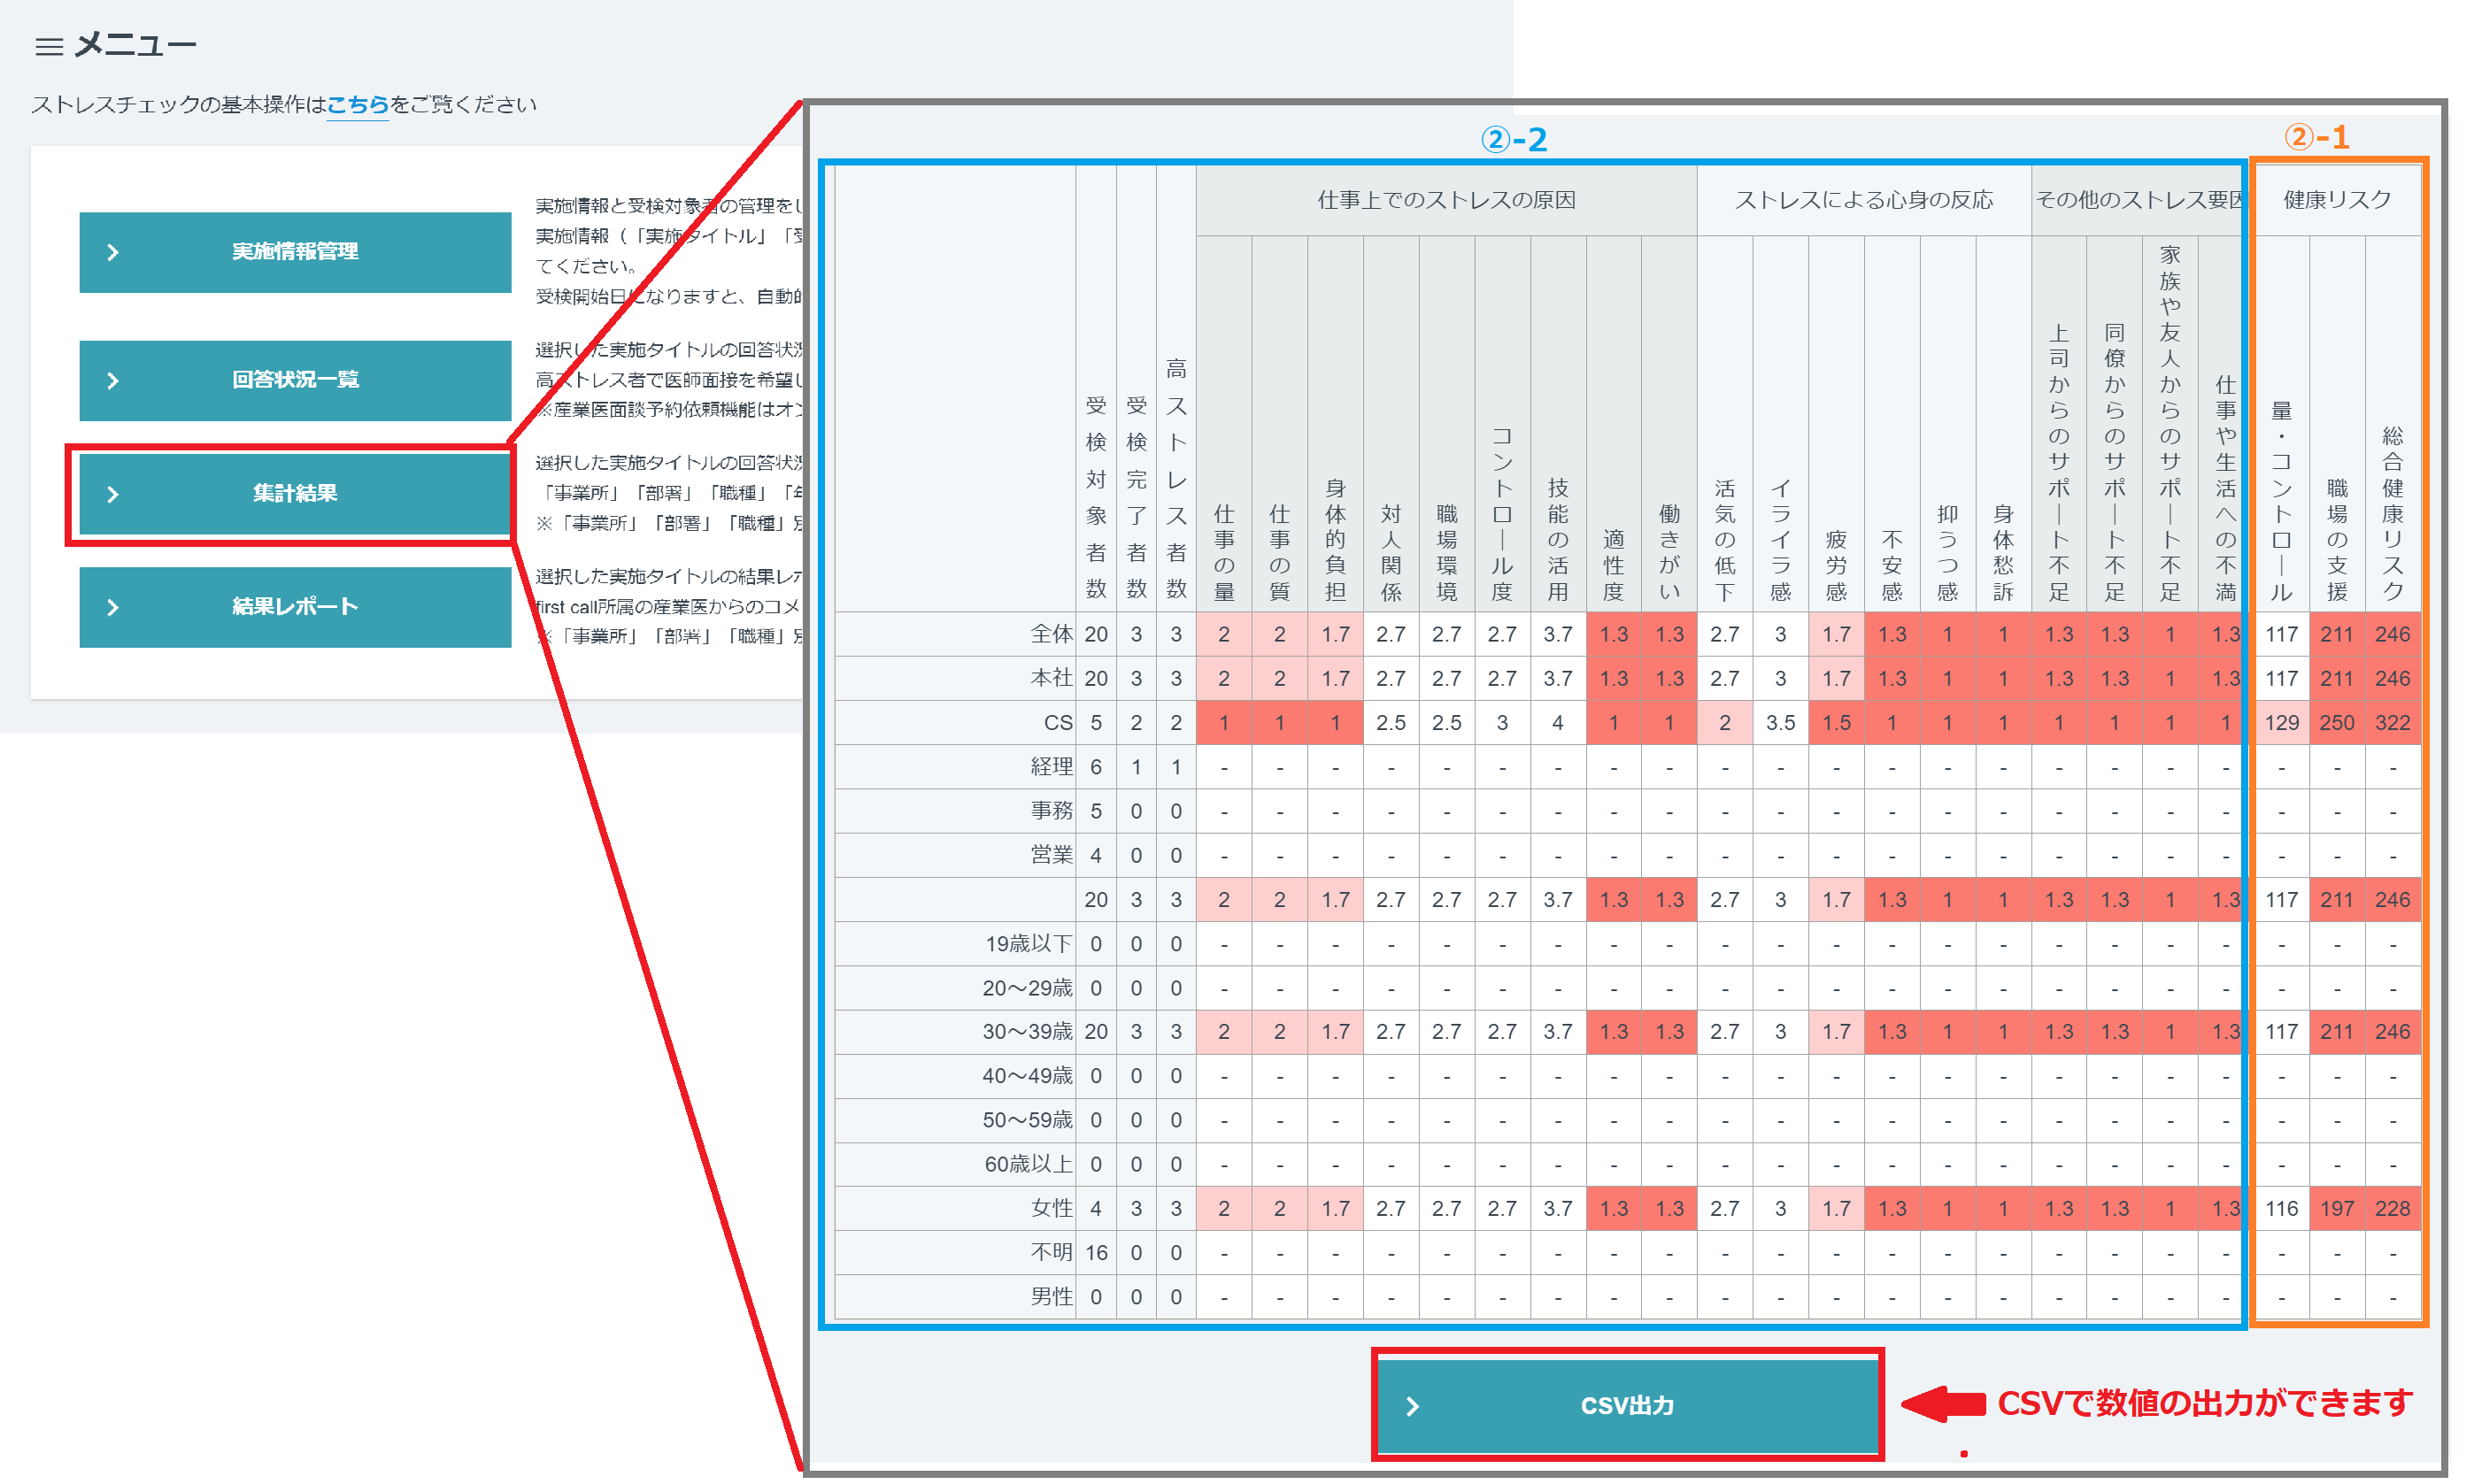Click 全体 row 総合健康リスク value 246
The image size is (2474, 1484).
coord(2392,635)
